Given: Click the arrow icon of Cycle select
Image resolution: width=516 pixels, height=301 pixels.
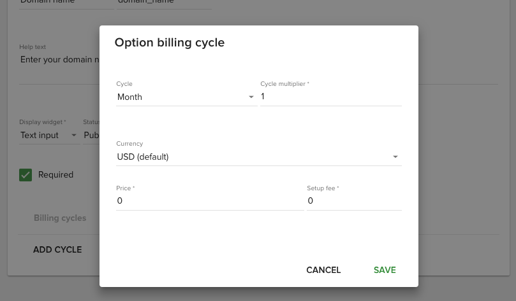Looking at the screenshot, I should pos(251,97).
